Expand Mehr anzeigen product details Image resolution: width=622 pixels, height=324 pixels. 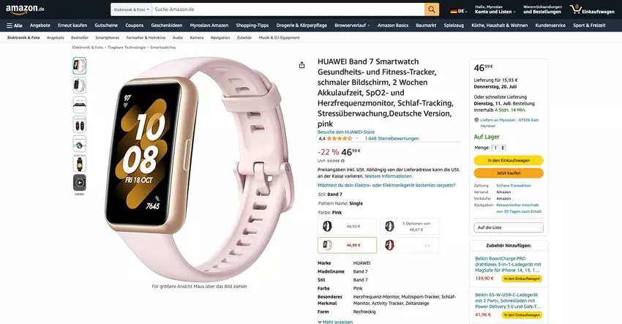335,322
